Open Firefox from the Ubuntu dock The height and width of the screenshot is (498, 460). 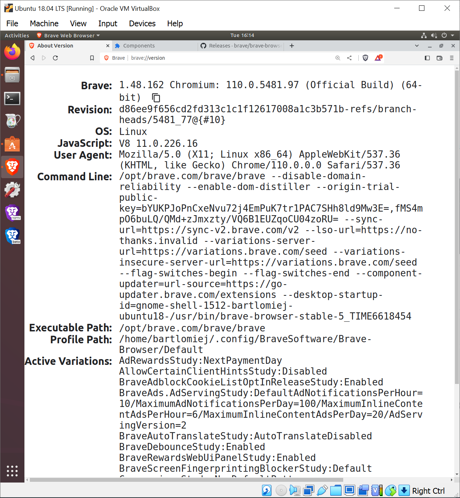(x=12, y=51)
